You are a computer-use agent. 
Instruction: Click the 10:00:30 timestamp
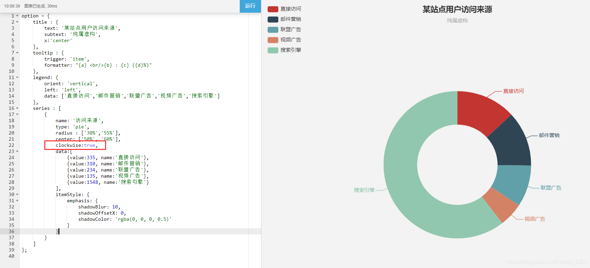[12, 6]
